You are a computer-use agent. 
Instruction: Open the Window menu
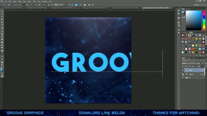click(45, 1)
